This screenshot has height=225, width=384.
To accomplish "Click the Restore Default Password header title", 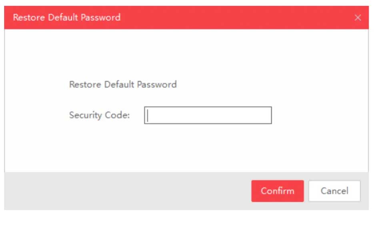I will click(x=66, y=18).
